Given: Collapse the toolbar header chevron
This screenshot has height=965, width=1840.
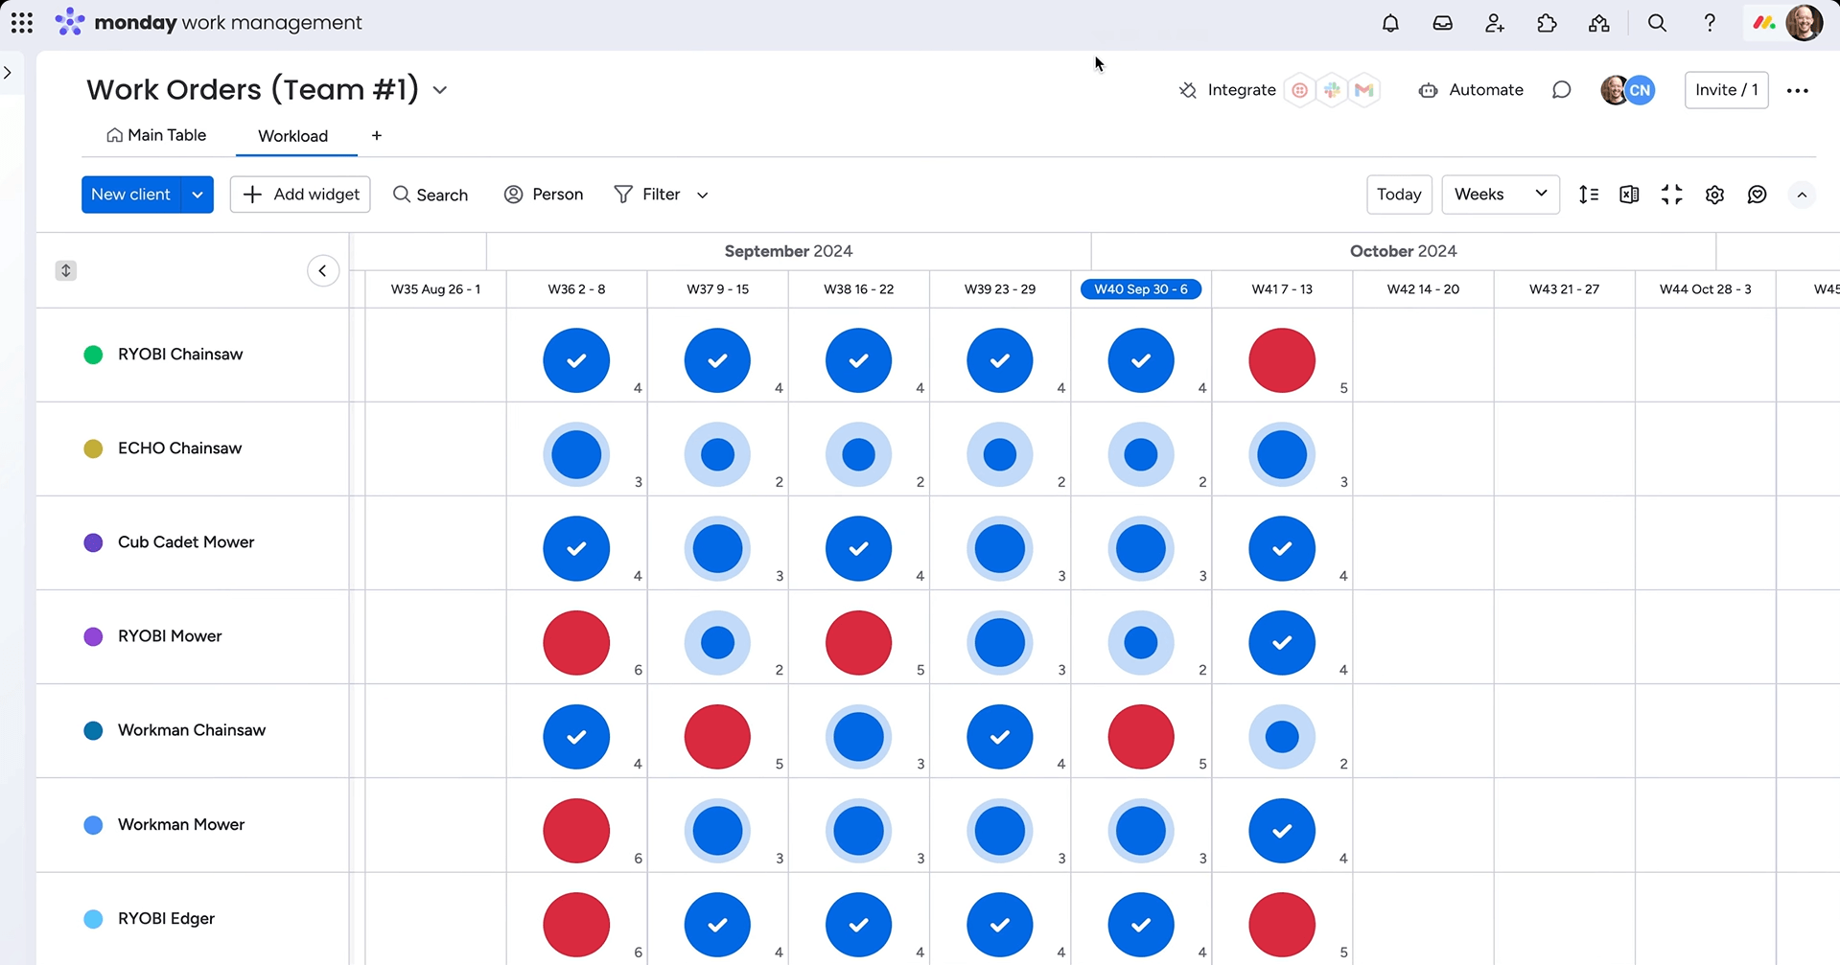Looking at the screenshot, I should coord(1802,195).
